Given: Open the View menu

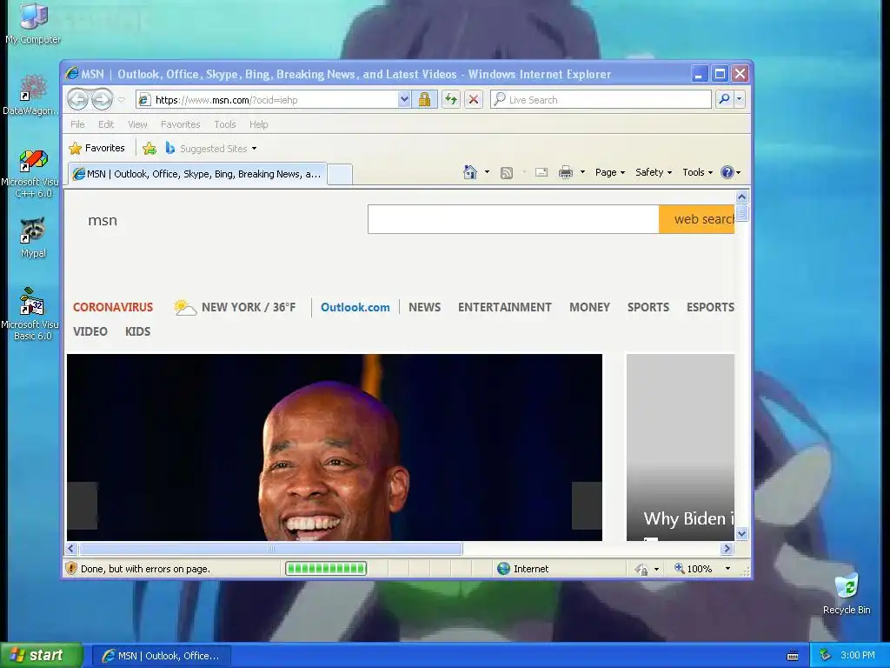Looking at the screenshot, I should click(x=137, y=124).
